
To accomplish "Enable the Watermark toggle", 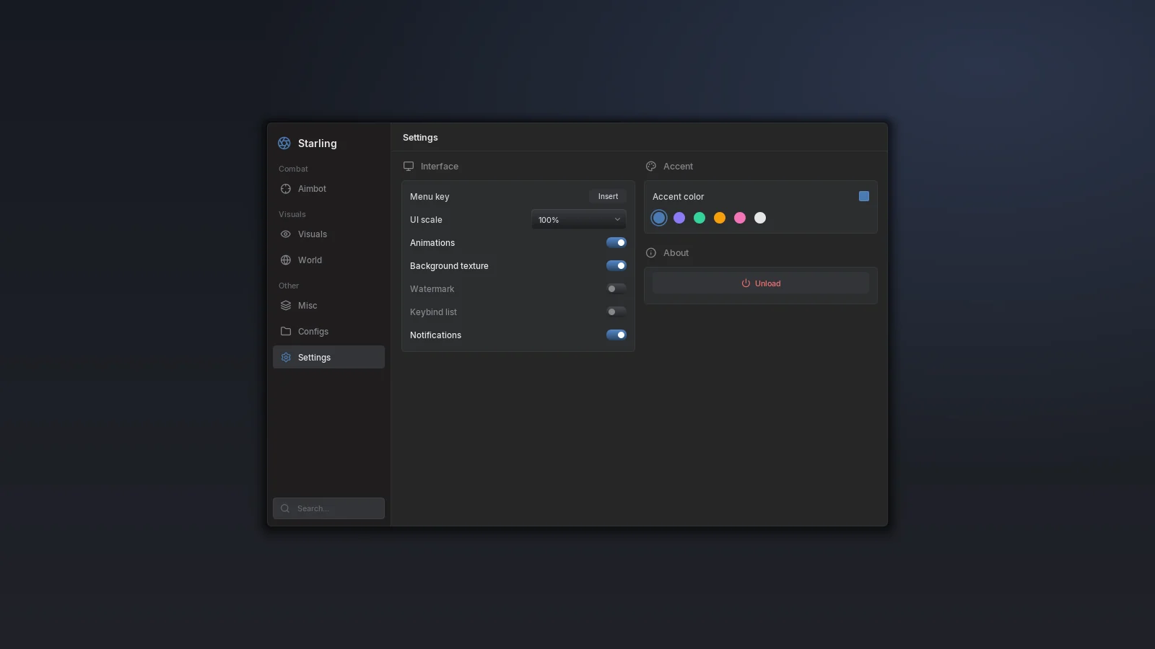I will point(616,289).
